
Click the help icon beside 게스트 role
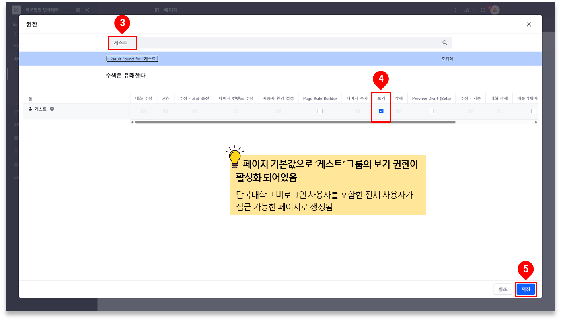click(x=52, y=109)
